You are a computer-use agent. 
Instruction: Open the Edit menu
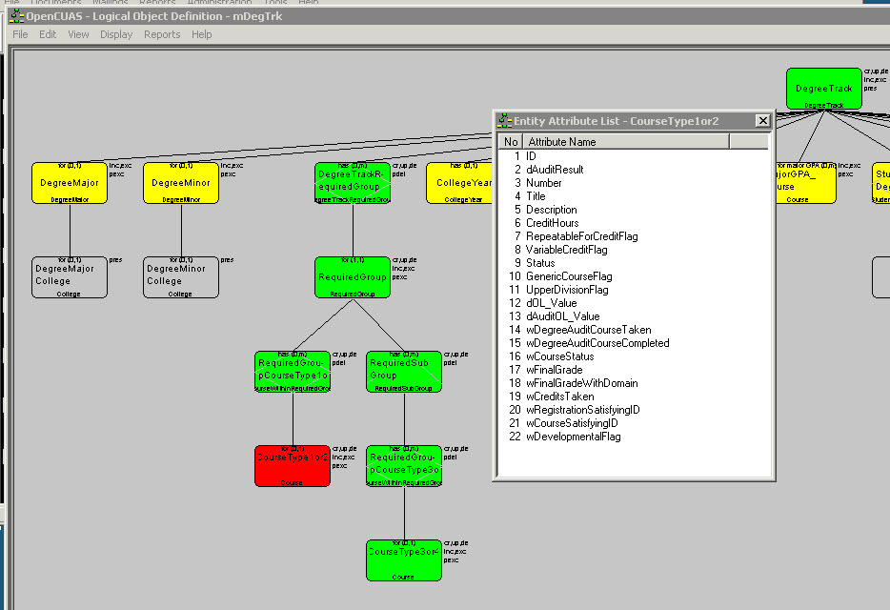click(48, 34)
